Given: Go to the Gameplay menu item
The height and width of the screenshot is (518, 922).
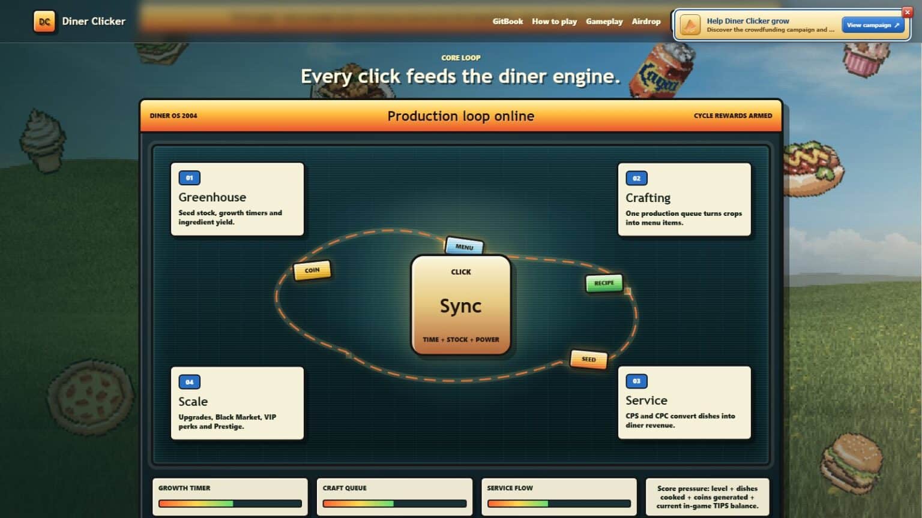Looking at the screenshot, I should 604,22.
